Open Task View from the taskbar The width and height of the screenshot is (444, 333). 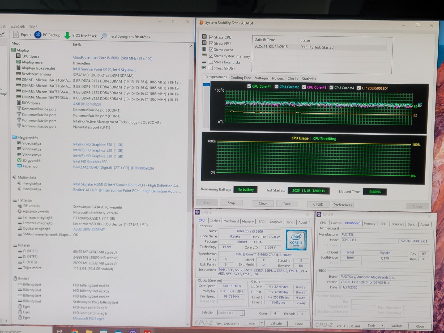click(x=59, y=331)
